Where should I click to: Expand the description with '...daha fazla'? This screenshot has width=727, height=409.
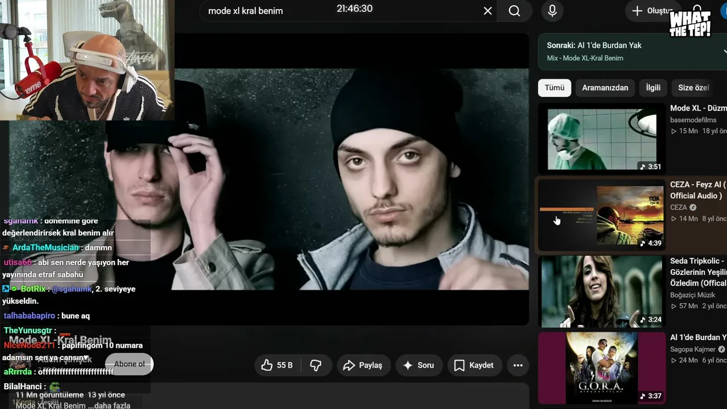[x=110, y=406]
